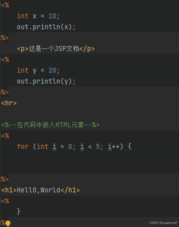
Task: Click the "i++" increment in the for loop
Action: pos(114,146)
